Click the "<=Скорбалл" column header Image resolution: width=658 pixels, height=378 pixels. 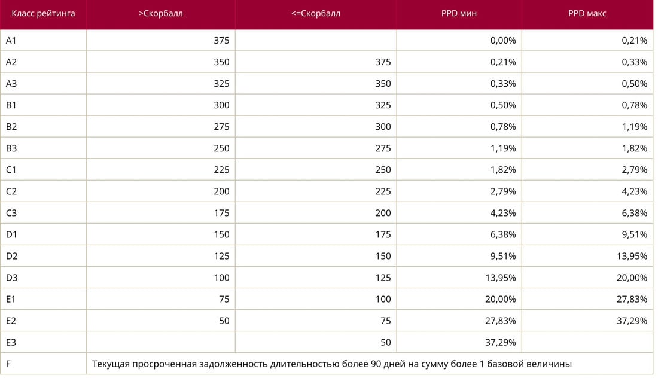coord(315,14)
